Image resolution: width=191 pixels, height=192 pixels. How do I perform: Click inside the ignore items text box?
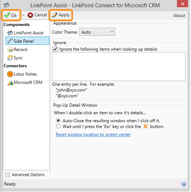pos(119,67)
